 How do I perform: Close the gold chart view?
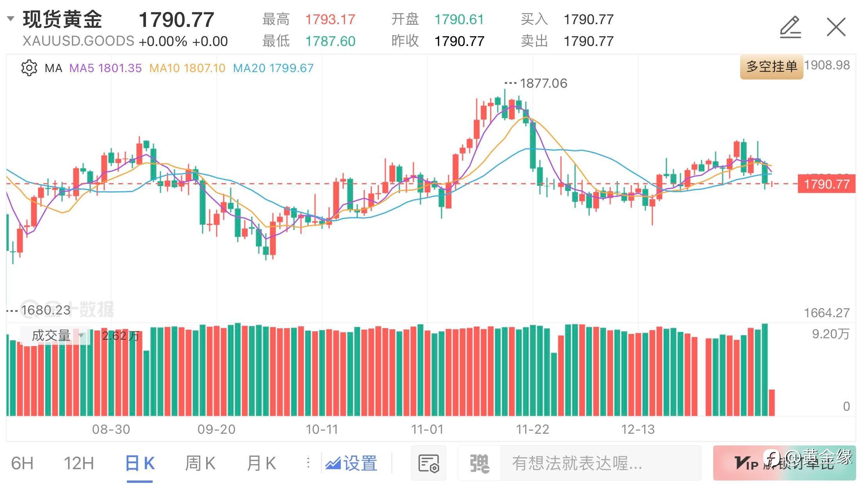coord(836,27)
